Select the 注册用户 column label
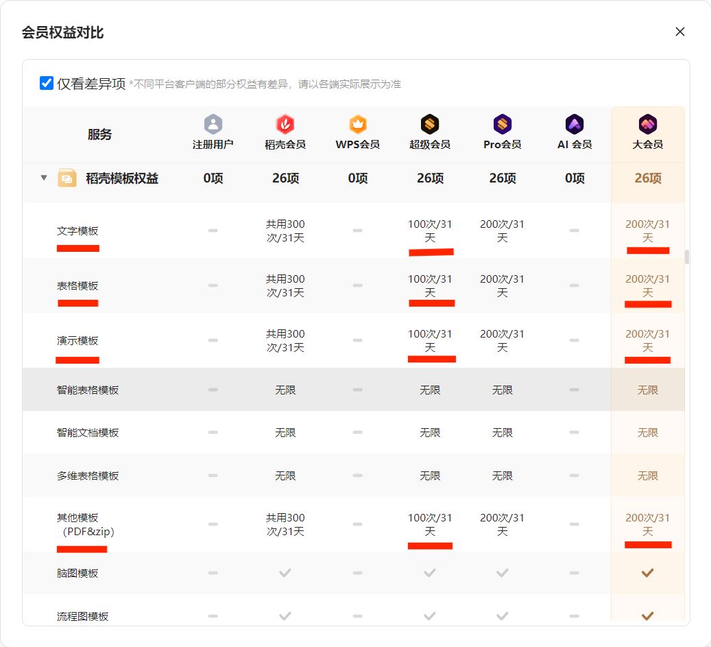The image size is (711, 647). (213, 145)
